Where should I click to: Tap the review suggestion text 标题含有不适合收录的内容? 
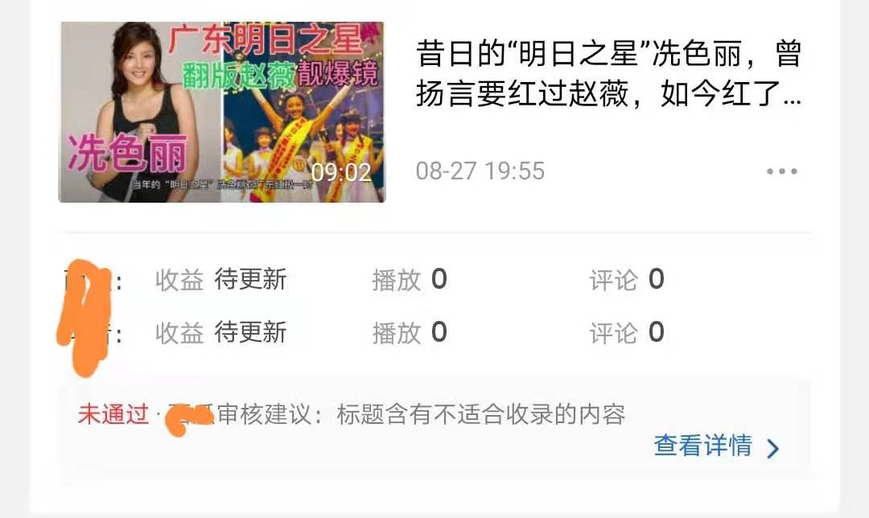click(480, 414)
